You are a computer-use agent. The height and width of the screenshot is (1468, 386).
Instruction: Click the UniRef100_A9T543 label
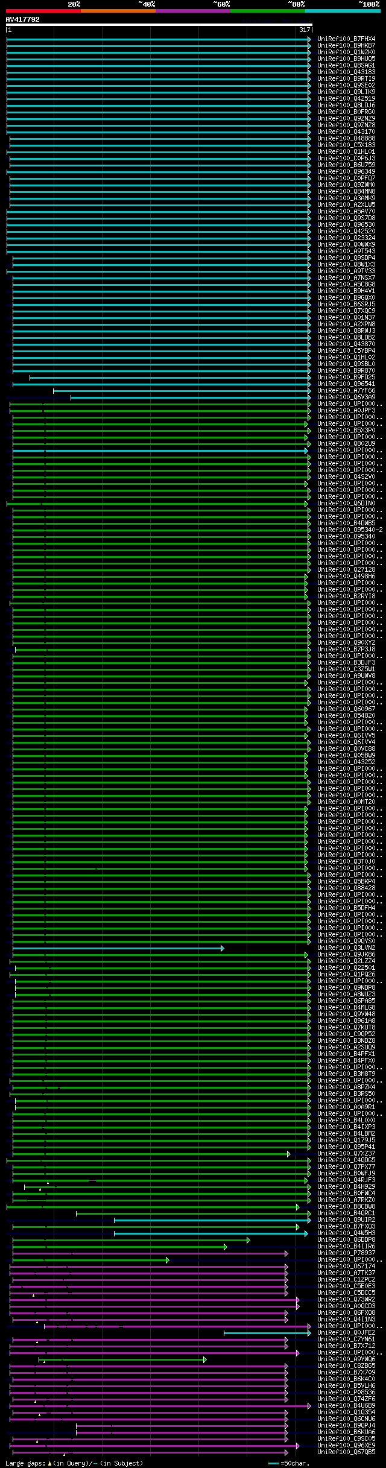point(346,252)
